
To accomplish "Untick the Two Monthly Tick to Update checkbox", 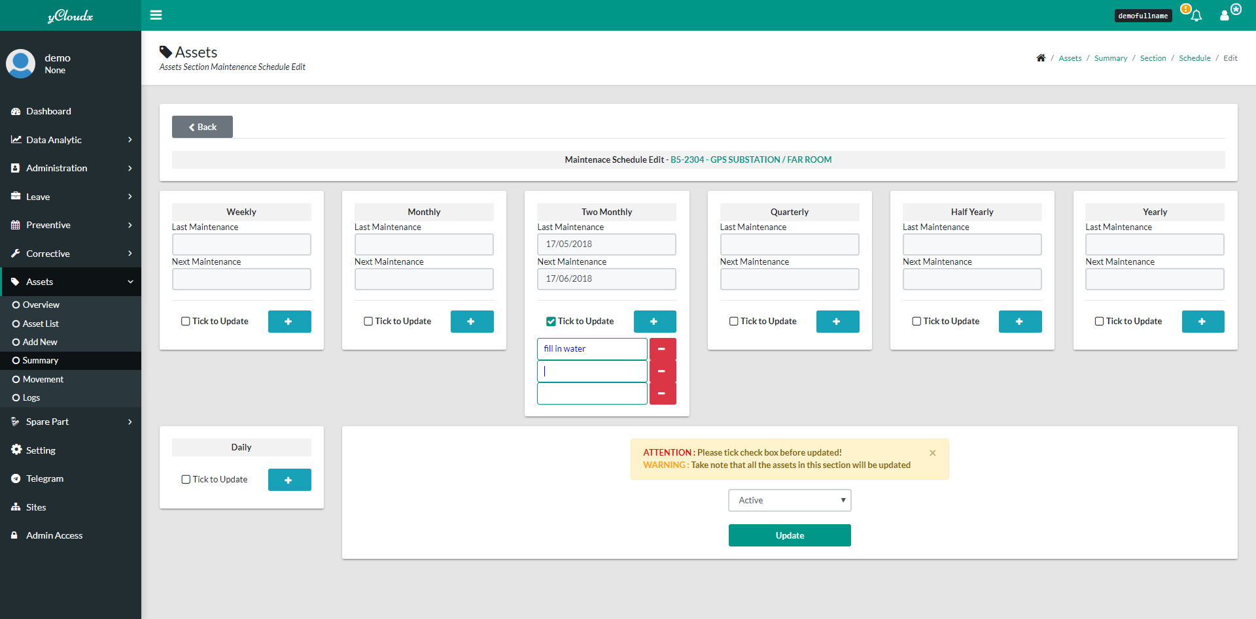I will [551, 322].
